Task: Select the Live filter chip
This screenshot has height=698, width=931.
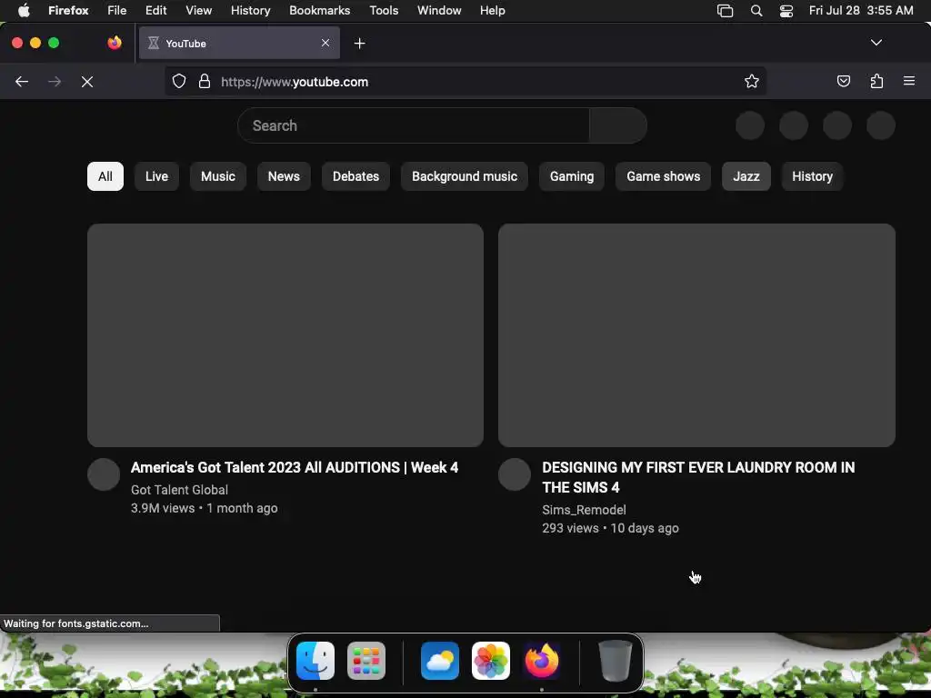Action: 156,176
